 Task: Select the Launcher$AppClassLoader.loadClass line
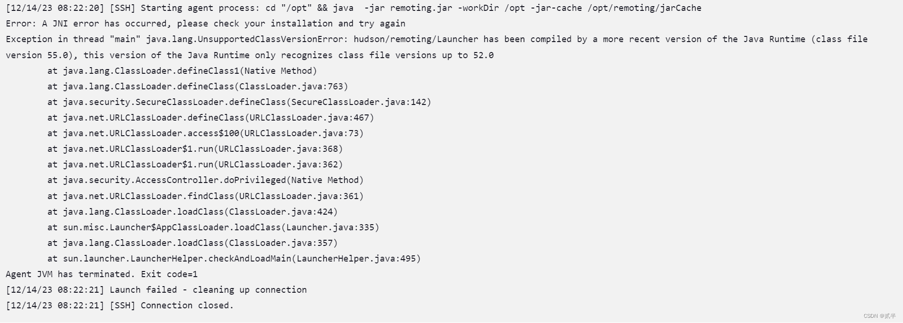coord(213,227)
